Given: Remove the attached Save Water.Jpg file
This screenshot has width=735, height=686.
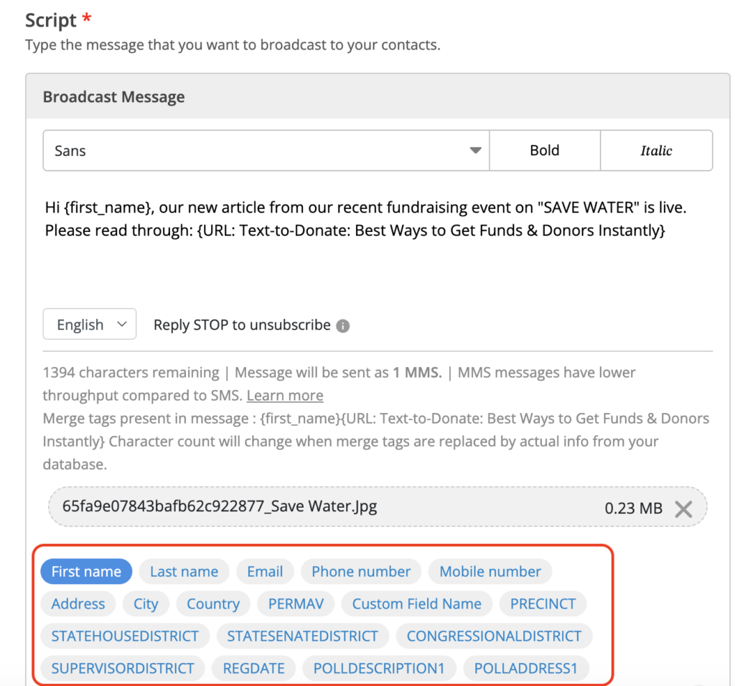Looking at the screenshot, I should [683, 509].
